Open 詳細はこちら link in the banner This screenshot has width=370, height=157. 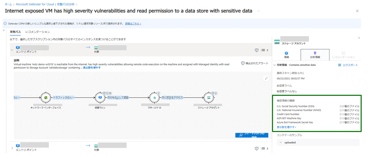133,24
